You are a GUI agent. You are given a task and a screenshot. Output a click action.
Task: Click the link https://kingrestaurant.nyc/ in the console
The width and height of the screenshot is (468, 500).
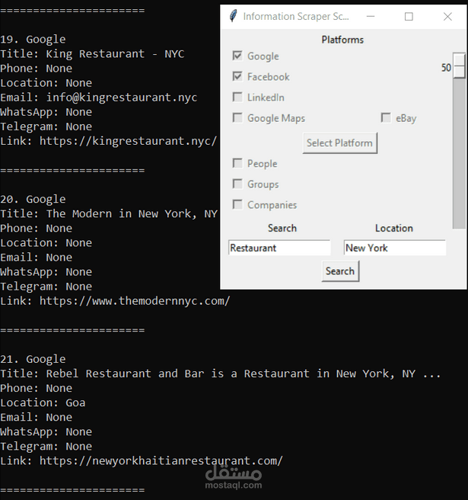pyautogui.click(x=128, y=141)
